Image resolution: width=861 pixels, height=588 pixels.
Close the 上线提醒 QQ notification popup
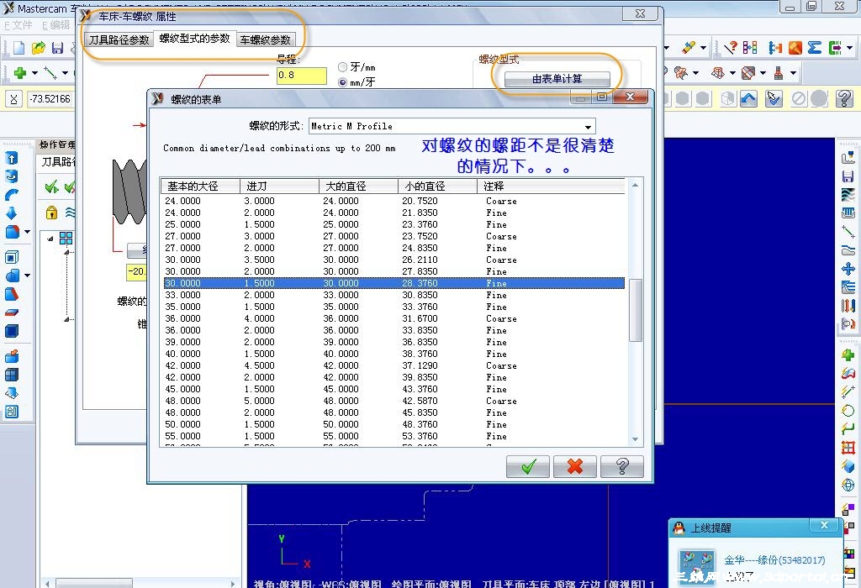[824, 526]
